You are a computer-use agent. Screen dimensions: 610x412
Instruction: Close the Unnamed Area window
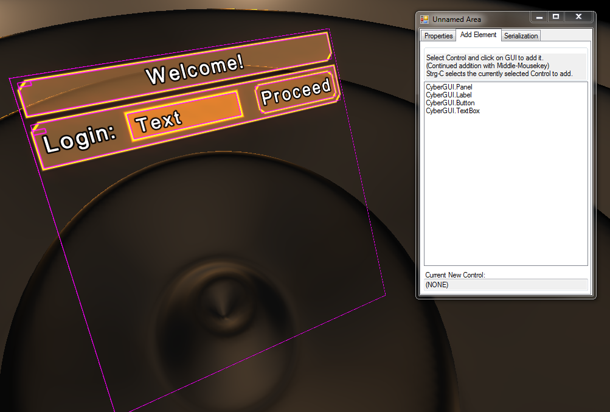pyautogui.click(x=578, y=17)
